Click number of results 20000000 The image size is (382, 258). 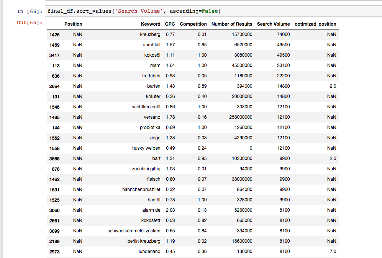coord(242,96)
